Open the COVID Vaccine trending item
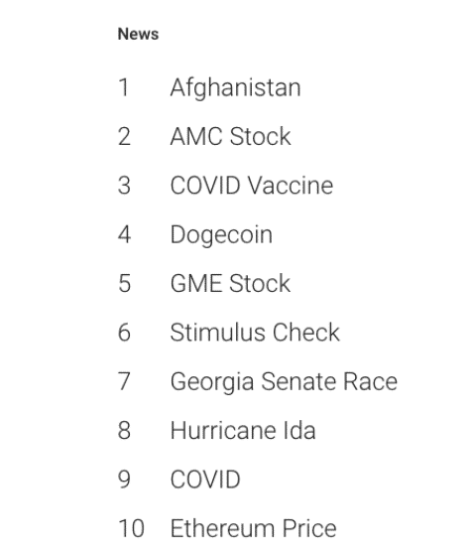471x557 pixels. pyautogui.click(x=252, y=186)
